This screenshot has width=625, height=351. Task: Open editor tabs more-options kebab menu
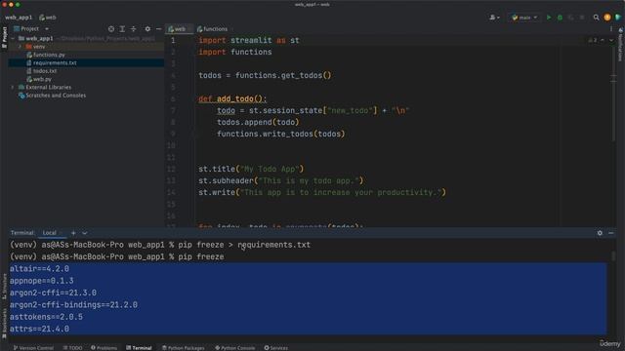pyautogui.click(x=611, y=29)
